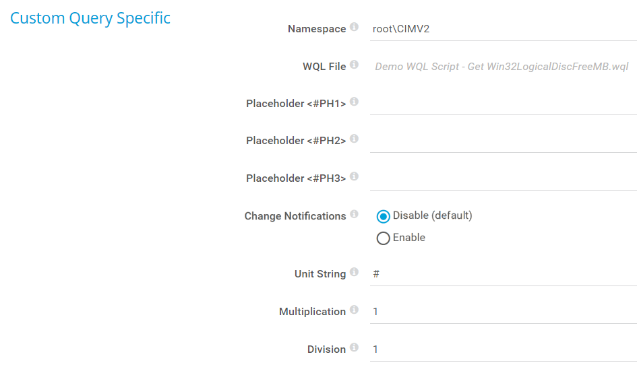Open the help icon for Unit String

[354, 273]
